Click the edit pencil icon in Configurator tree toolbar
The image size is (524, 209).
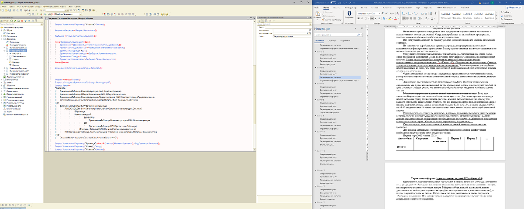tap(15, 21)
